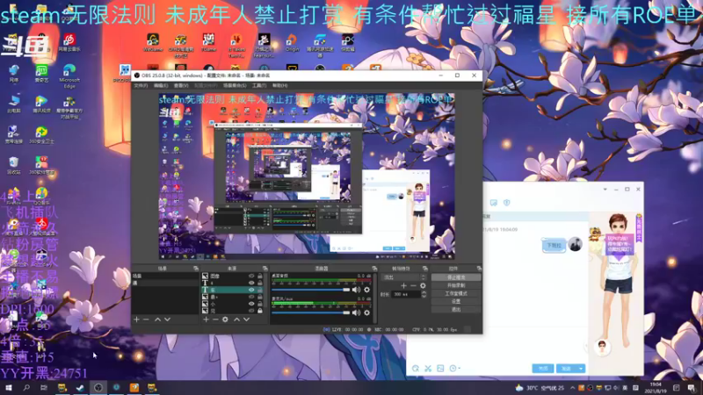
Task: Toggle the lock on the fifth source row
Action: click(260, 304)
